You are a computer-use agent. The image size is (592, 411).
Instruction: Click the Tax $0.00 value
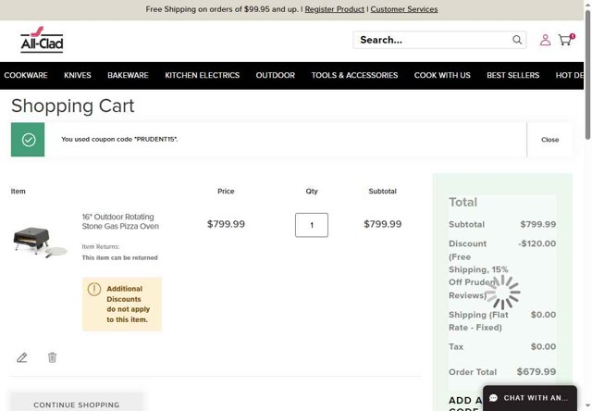tap(543, 346)
